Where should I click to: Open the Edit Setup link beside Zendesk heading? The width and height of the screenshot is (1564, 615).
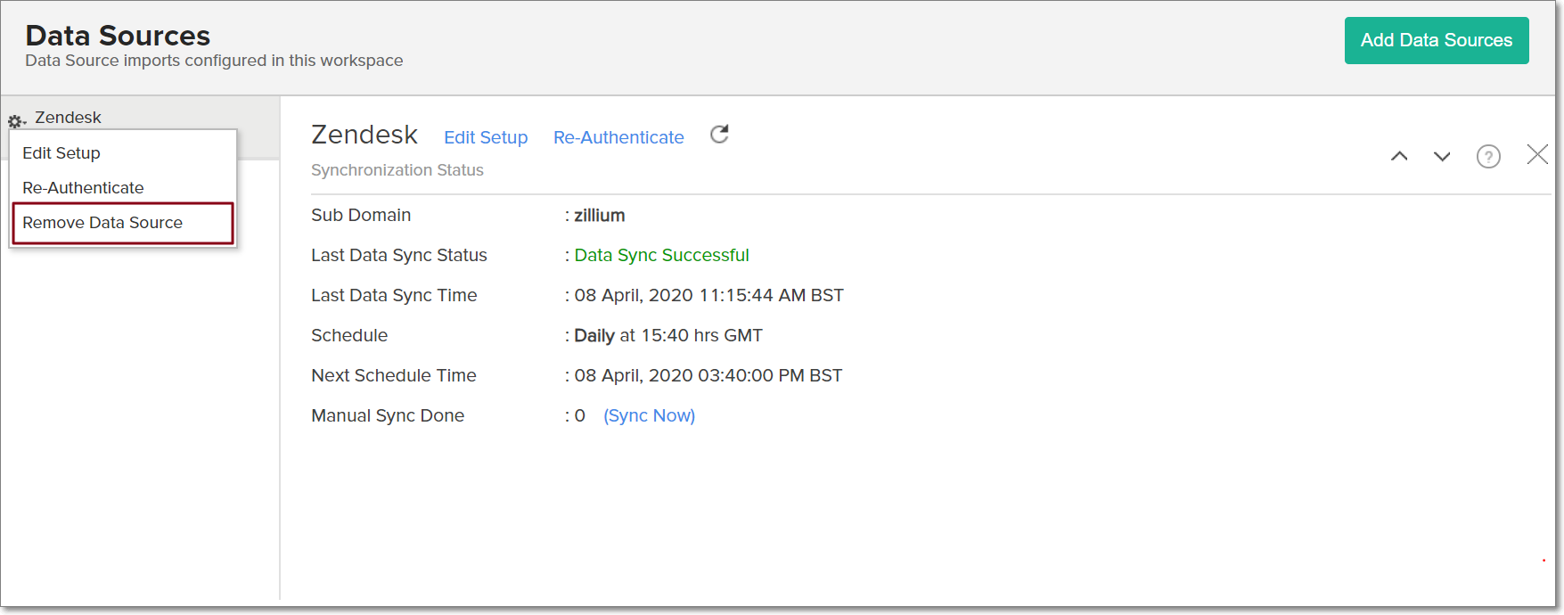(486, 137)
